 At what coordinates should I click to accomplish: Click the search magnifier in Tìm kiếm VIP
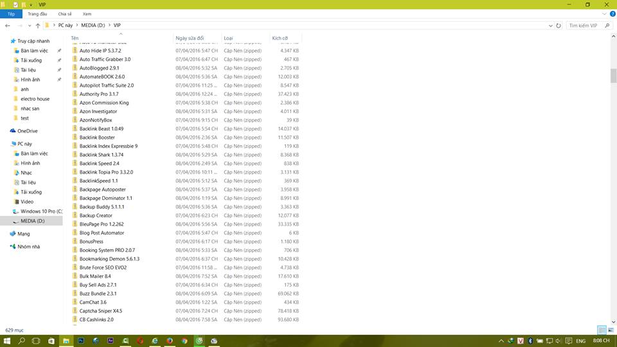(607, 26)
